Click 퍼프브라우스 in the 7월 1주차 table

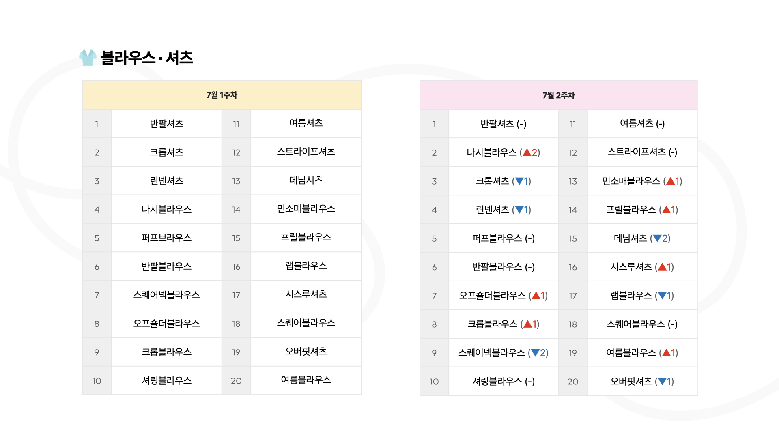[166, 238]
